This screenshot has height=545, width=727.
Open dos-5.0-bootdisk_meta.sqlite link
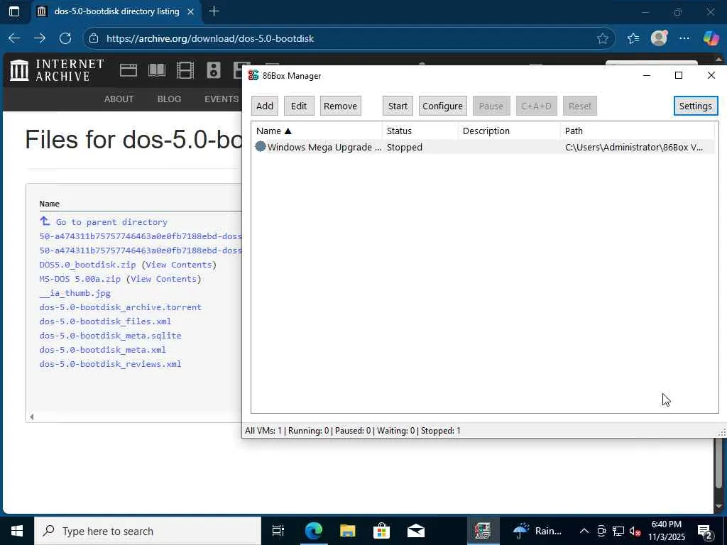tap(110, 336)
